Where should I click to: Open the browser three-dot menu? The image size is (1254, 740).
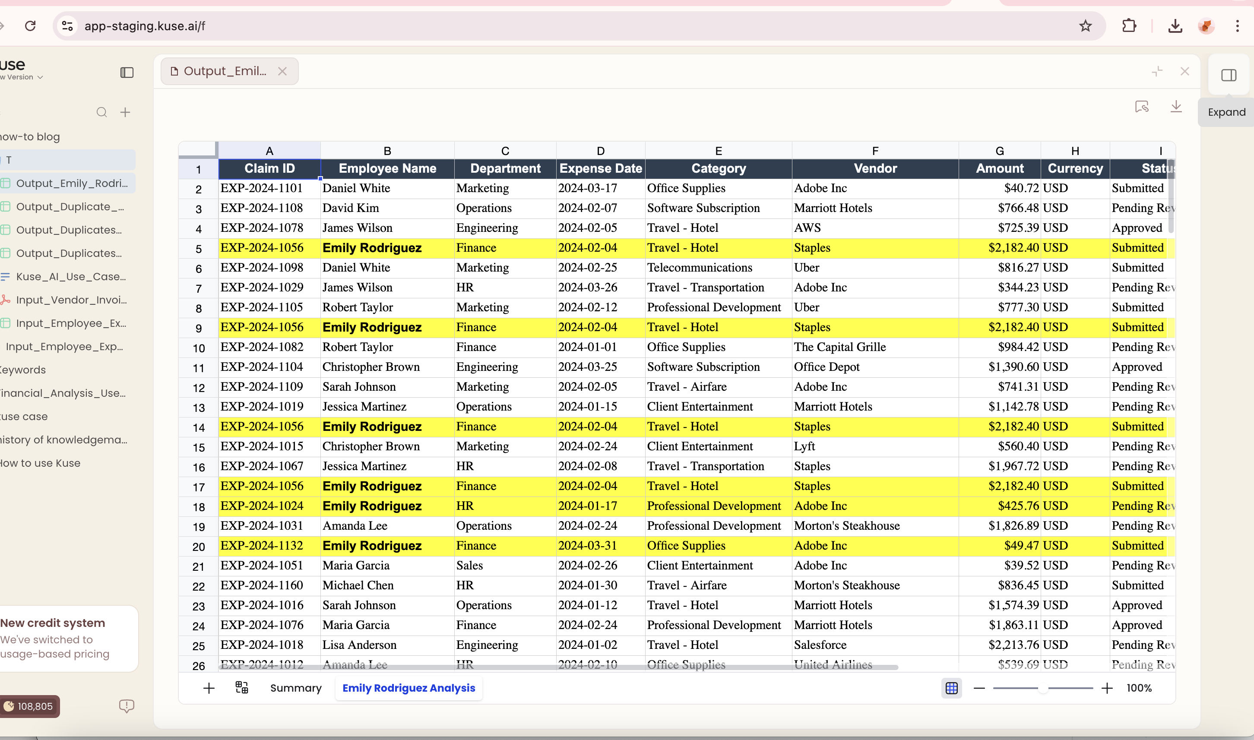[1237, 26]
